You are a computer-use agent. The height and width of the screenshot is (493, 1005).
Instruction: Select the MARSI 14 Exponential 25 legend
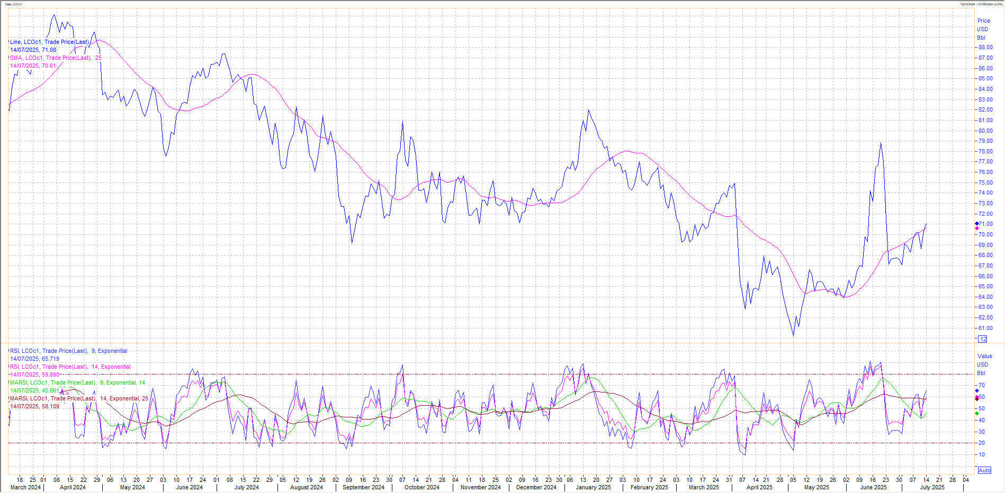click(79, 398)
